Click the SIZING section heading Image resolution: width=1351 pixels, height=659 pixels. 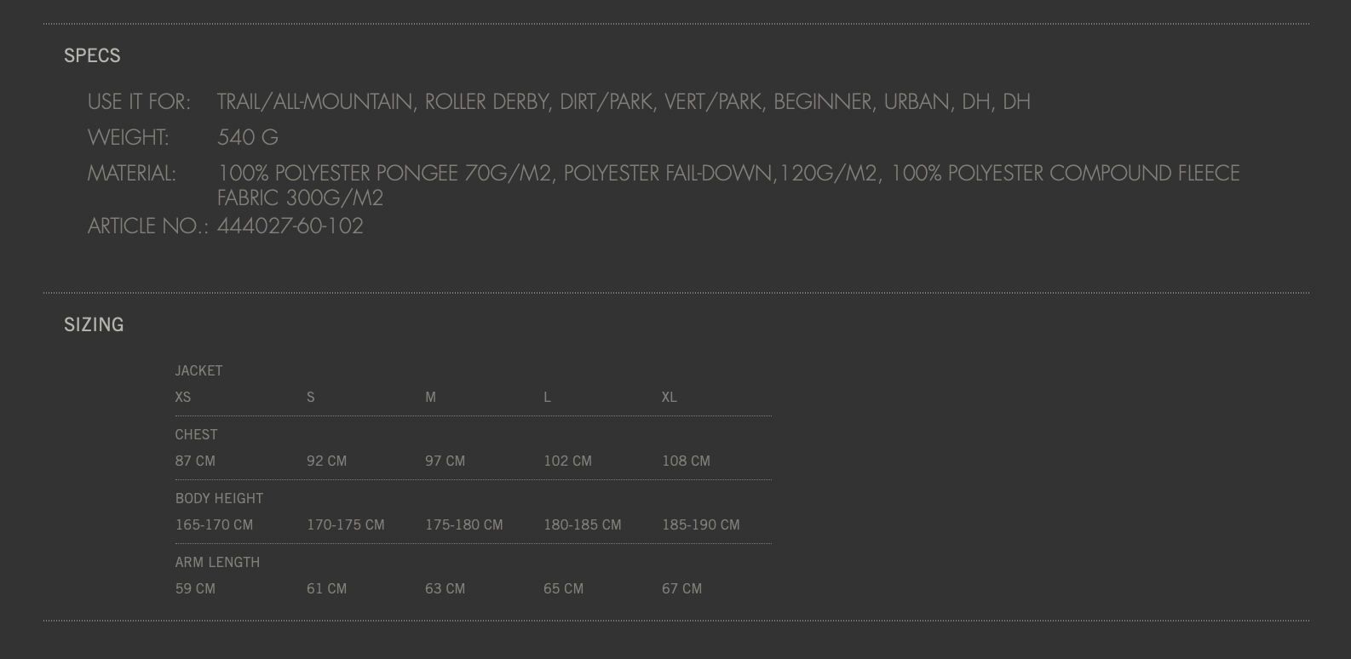pos(94,324)
